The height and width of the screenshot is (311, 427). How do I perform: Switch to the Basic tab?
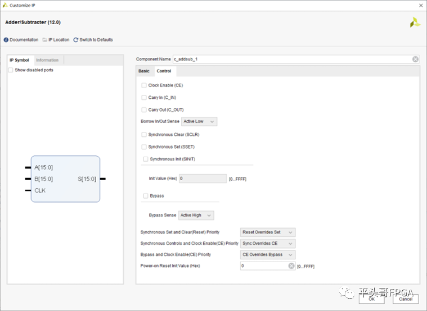pyautogui.click(x=144, y=71)
